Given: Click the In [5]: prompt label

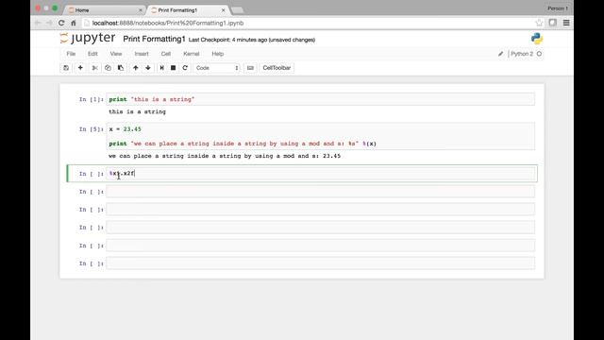Looking at the screenshot, I should pos(91,129).
